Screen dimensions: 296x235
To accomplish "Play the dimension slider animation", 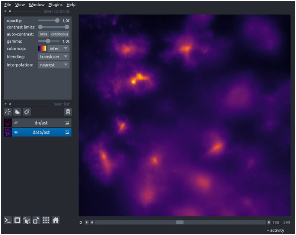I will click(87, 222).
